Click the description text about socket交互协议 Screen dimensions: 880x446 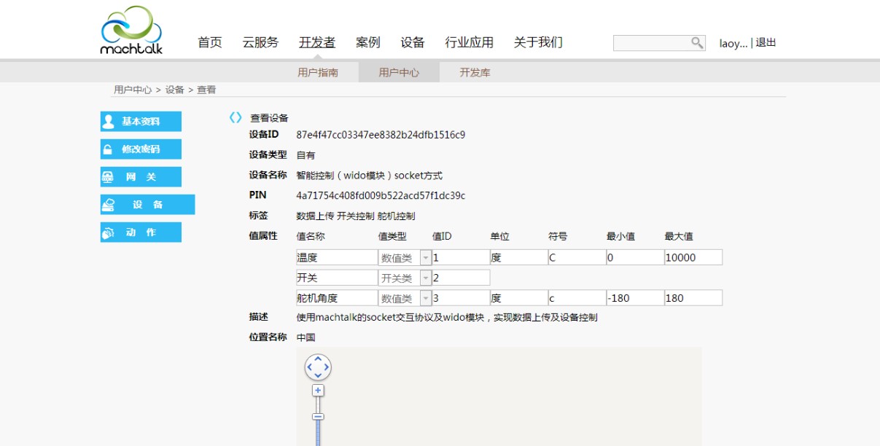coord(447,318)
